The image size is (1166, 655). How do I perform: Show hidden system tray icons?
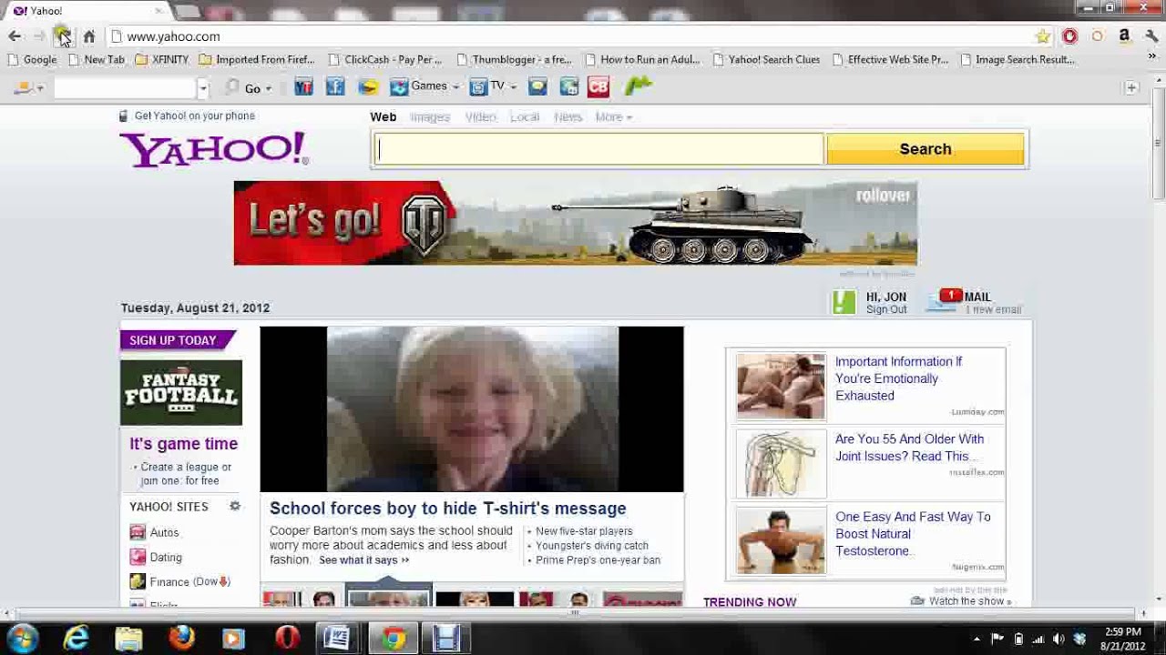click(x=977, y=639)
